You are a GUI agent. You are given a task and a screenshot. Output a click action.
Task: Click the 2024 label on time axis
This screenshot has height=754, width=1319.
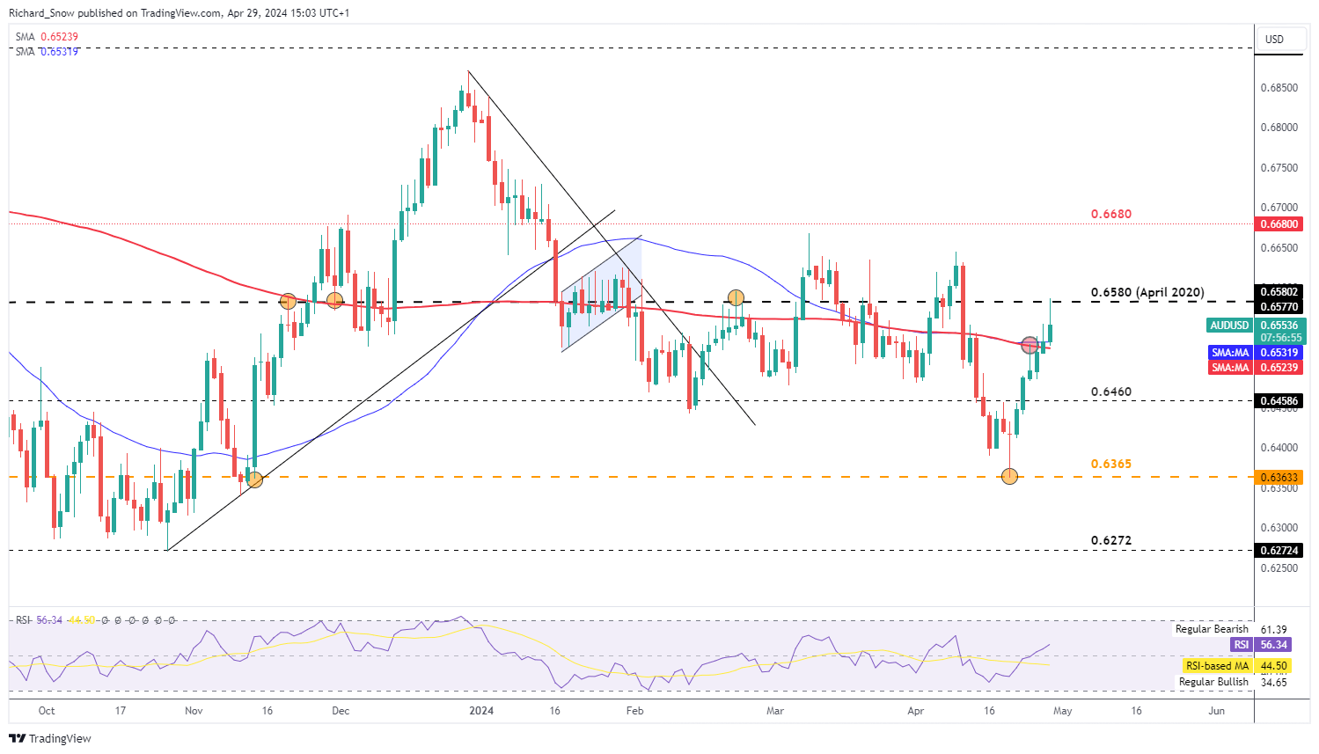[x=480, y=711]
